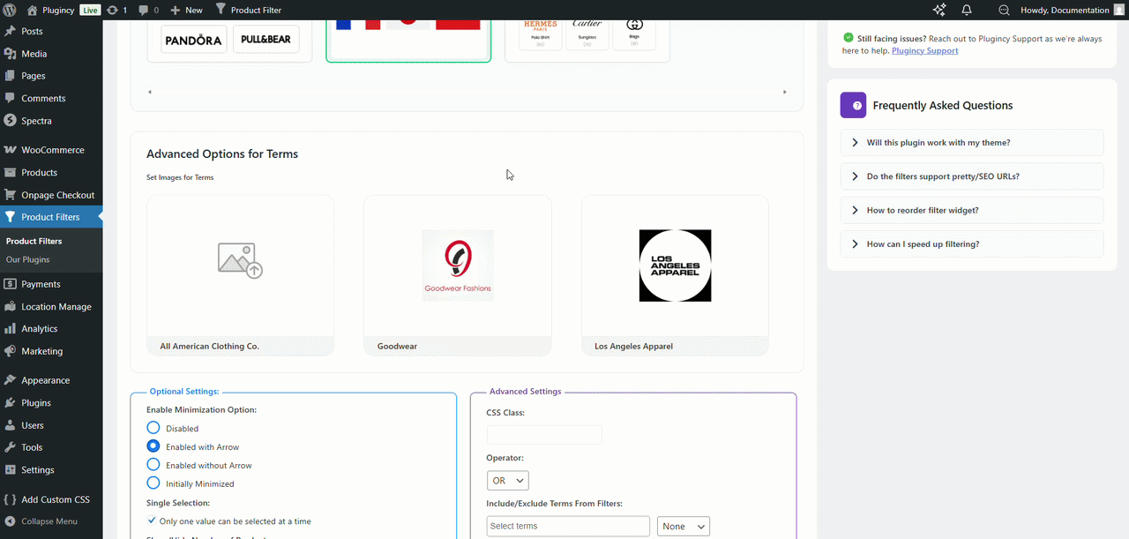Screen dimensions: 1129x539
Task: Click the purple FAQ question mark icon
Action: click(x=853, y=105)
